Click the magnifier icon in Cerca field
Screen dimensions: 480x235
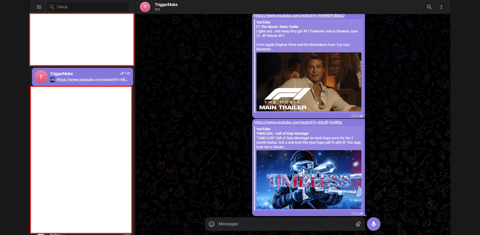pyautogui.click(x=52, y=7)
